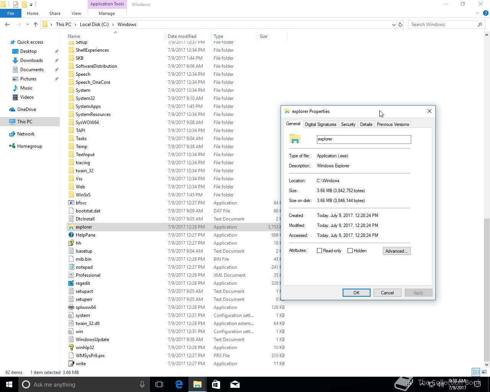Open the Mail app from taskbar
Screen dimensions: 490x392
pos(235,384)
